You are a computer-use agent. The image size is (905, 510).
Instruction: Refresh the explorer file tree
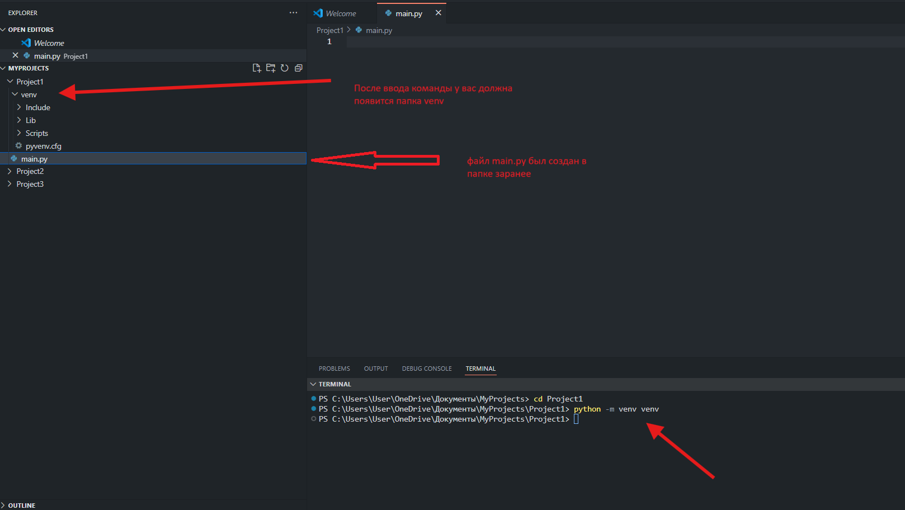tap(285, 68)
